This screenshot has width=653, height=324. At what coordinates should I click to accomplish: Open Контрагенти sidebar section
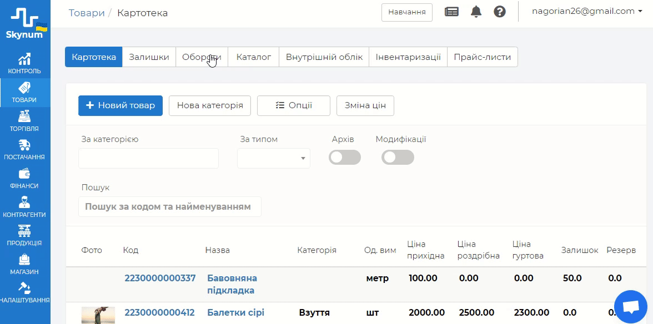[24, 207]
